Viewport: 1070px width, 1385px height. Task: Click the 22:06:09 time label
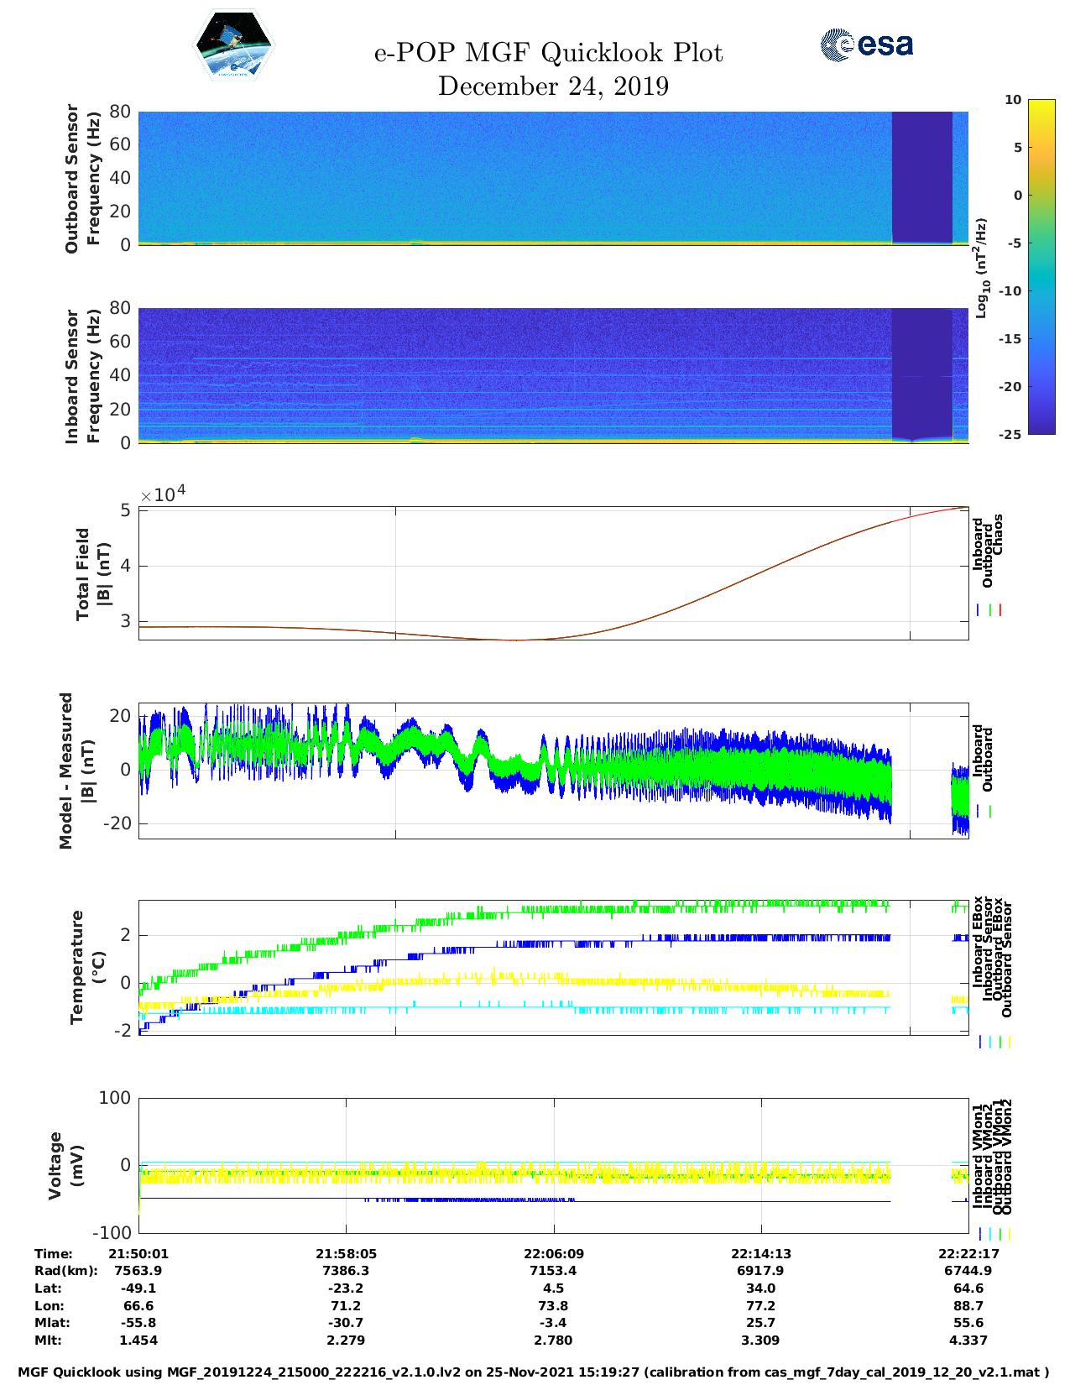click(553, 1253)
